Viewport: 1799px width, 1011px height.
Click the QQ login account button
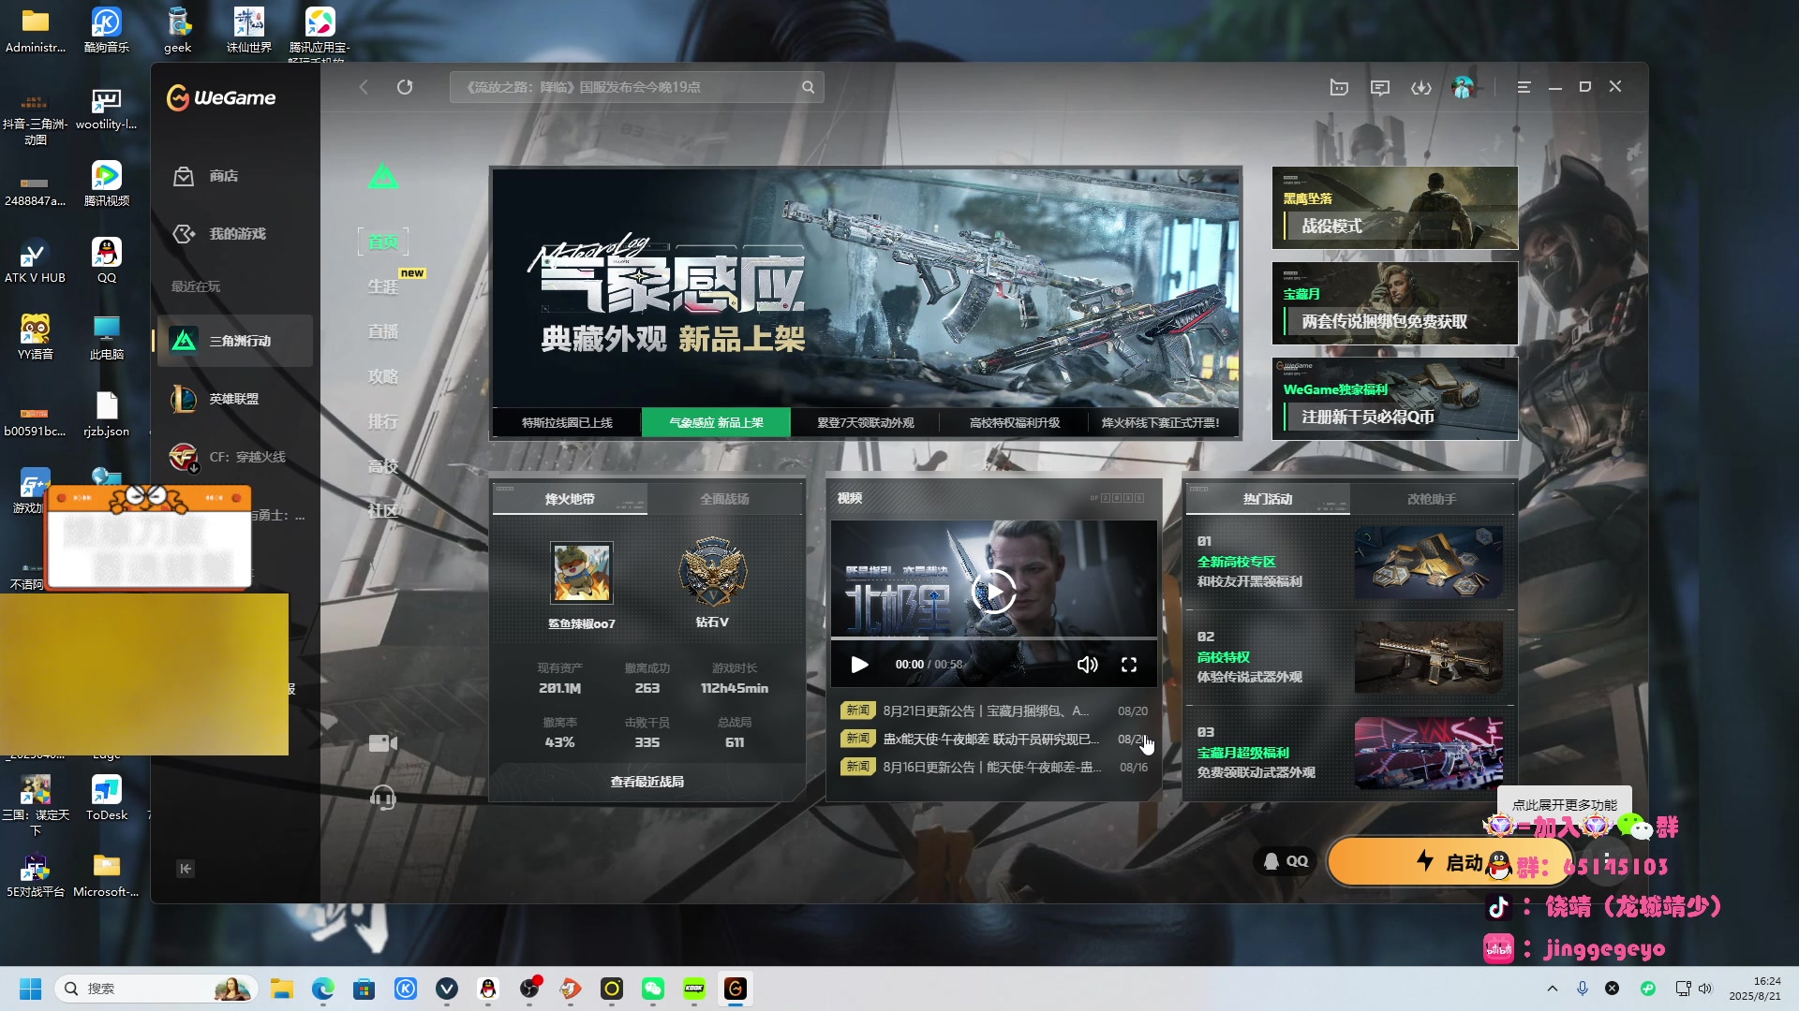(1286, 861)
